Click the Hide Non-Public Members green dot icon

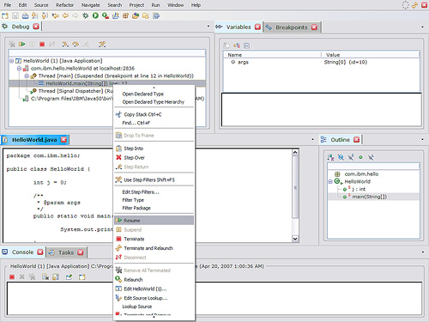pos(360,157)
